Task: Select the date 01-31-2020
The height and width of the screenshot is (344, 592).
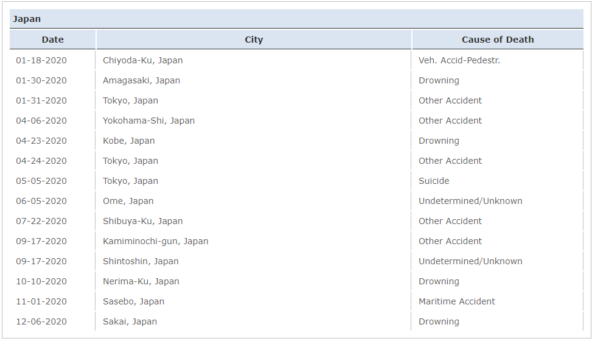Action: click(x=41, y=100)
